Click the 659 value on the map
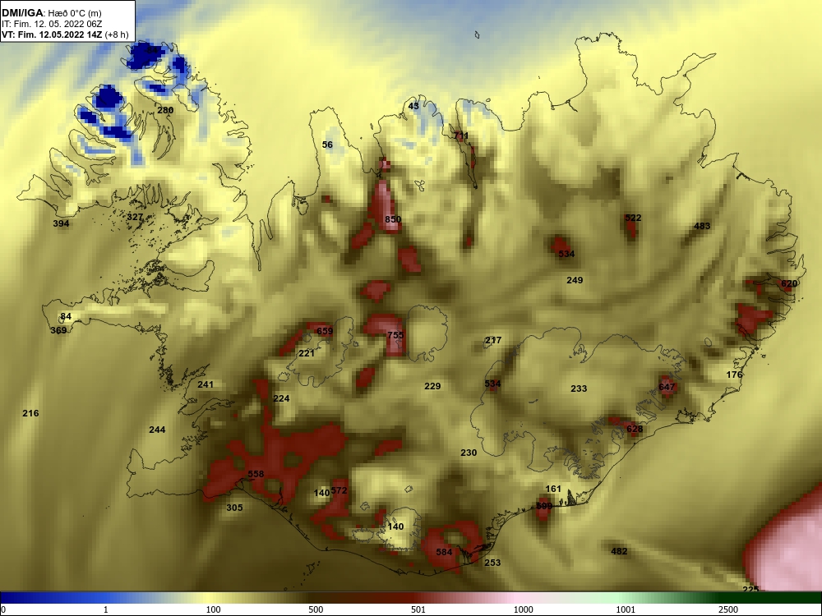Image resolution: width=822 pixels, height=616 pixels. click(325, 331)
